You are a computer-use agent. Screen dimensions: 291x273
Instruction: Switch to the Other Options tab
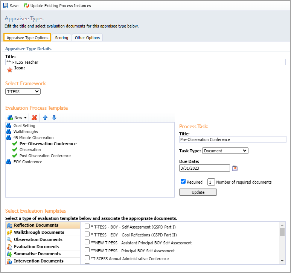87,38
